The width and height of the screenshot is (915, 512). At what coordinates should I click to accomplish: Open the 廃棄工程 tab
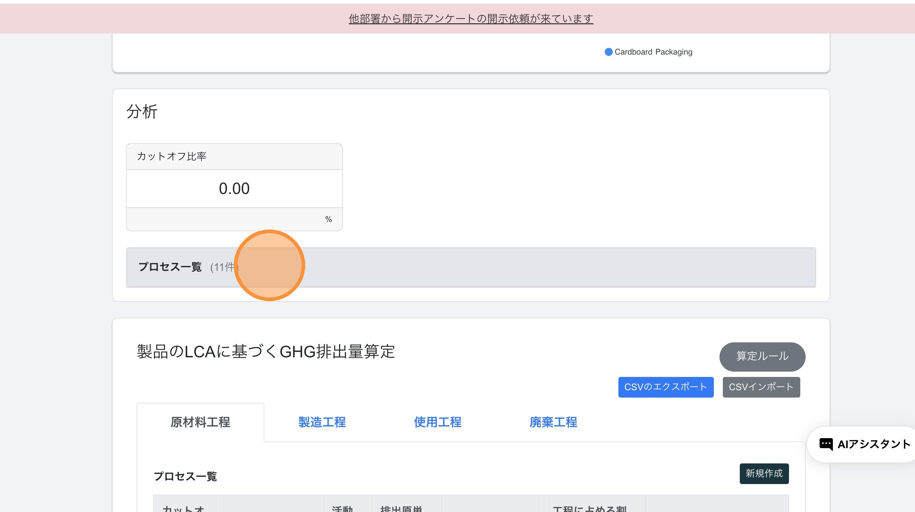coord(553,422)
